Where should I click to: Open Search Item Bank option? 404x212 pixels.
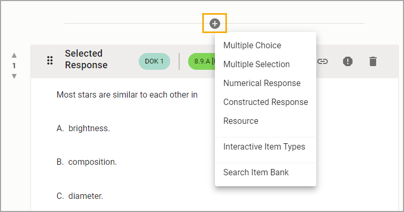coord(256,172)
